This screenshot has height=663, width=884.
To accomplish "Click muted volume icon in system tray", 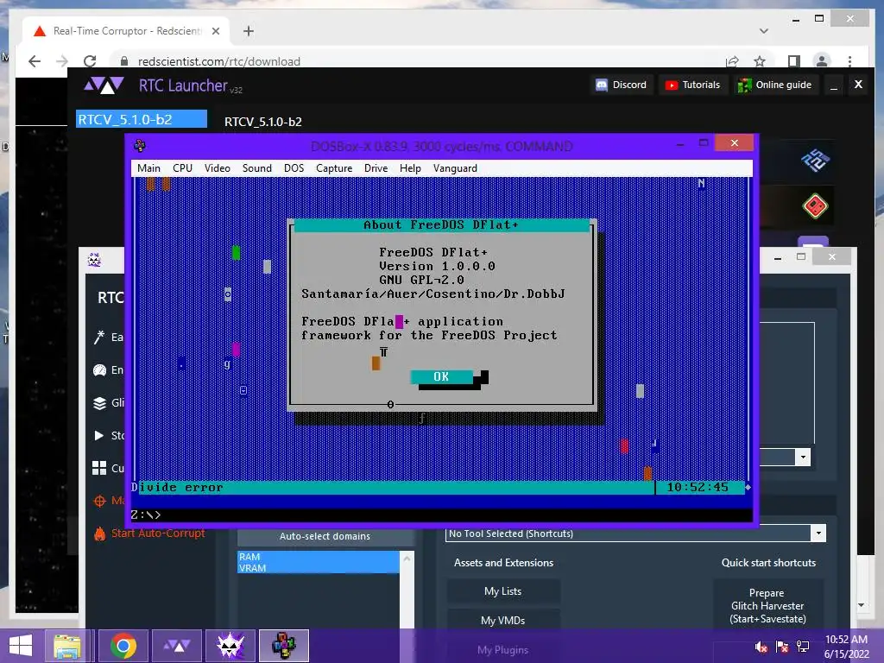I will pyautogui.click(x=761, y=647).
